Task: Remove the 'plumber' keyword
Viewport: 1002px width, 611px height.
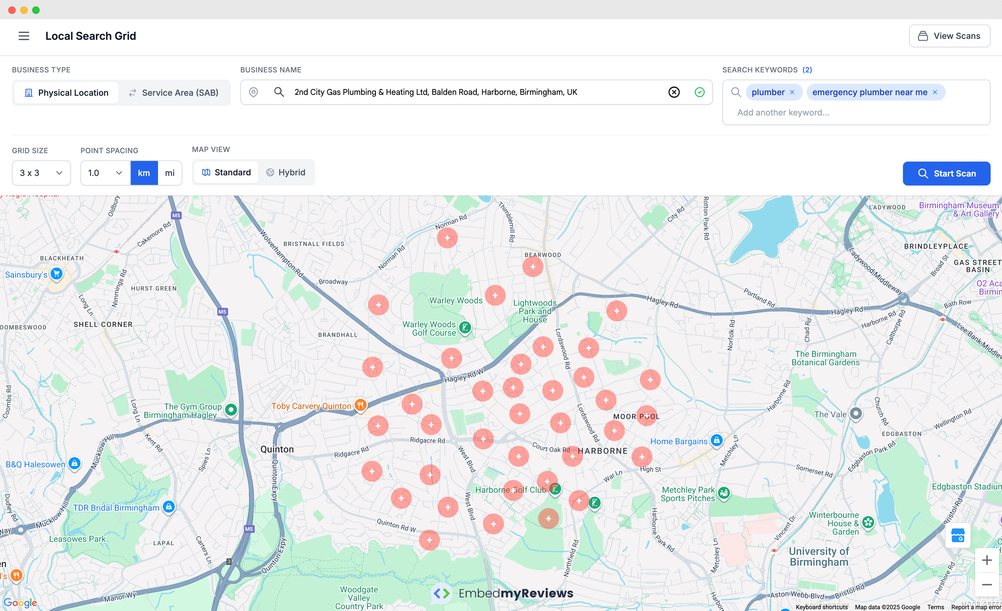Action: click(792, 92)
